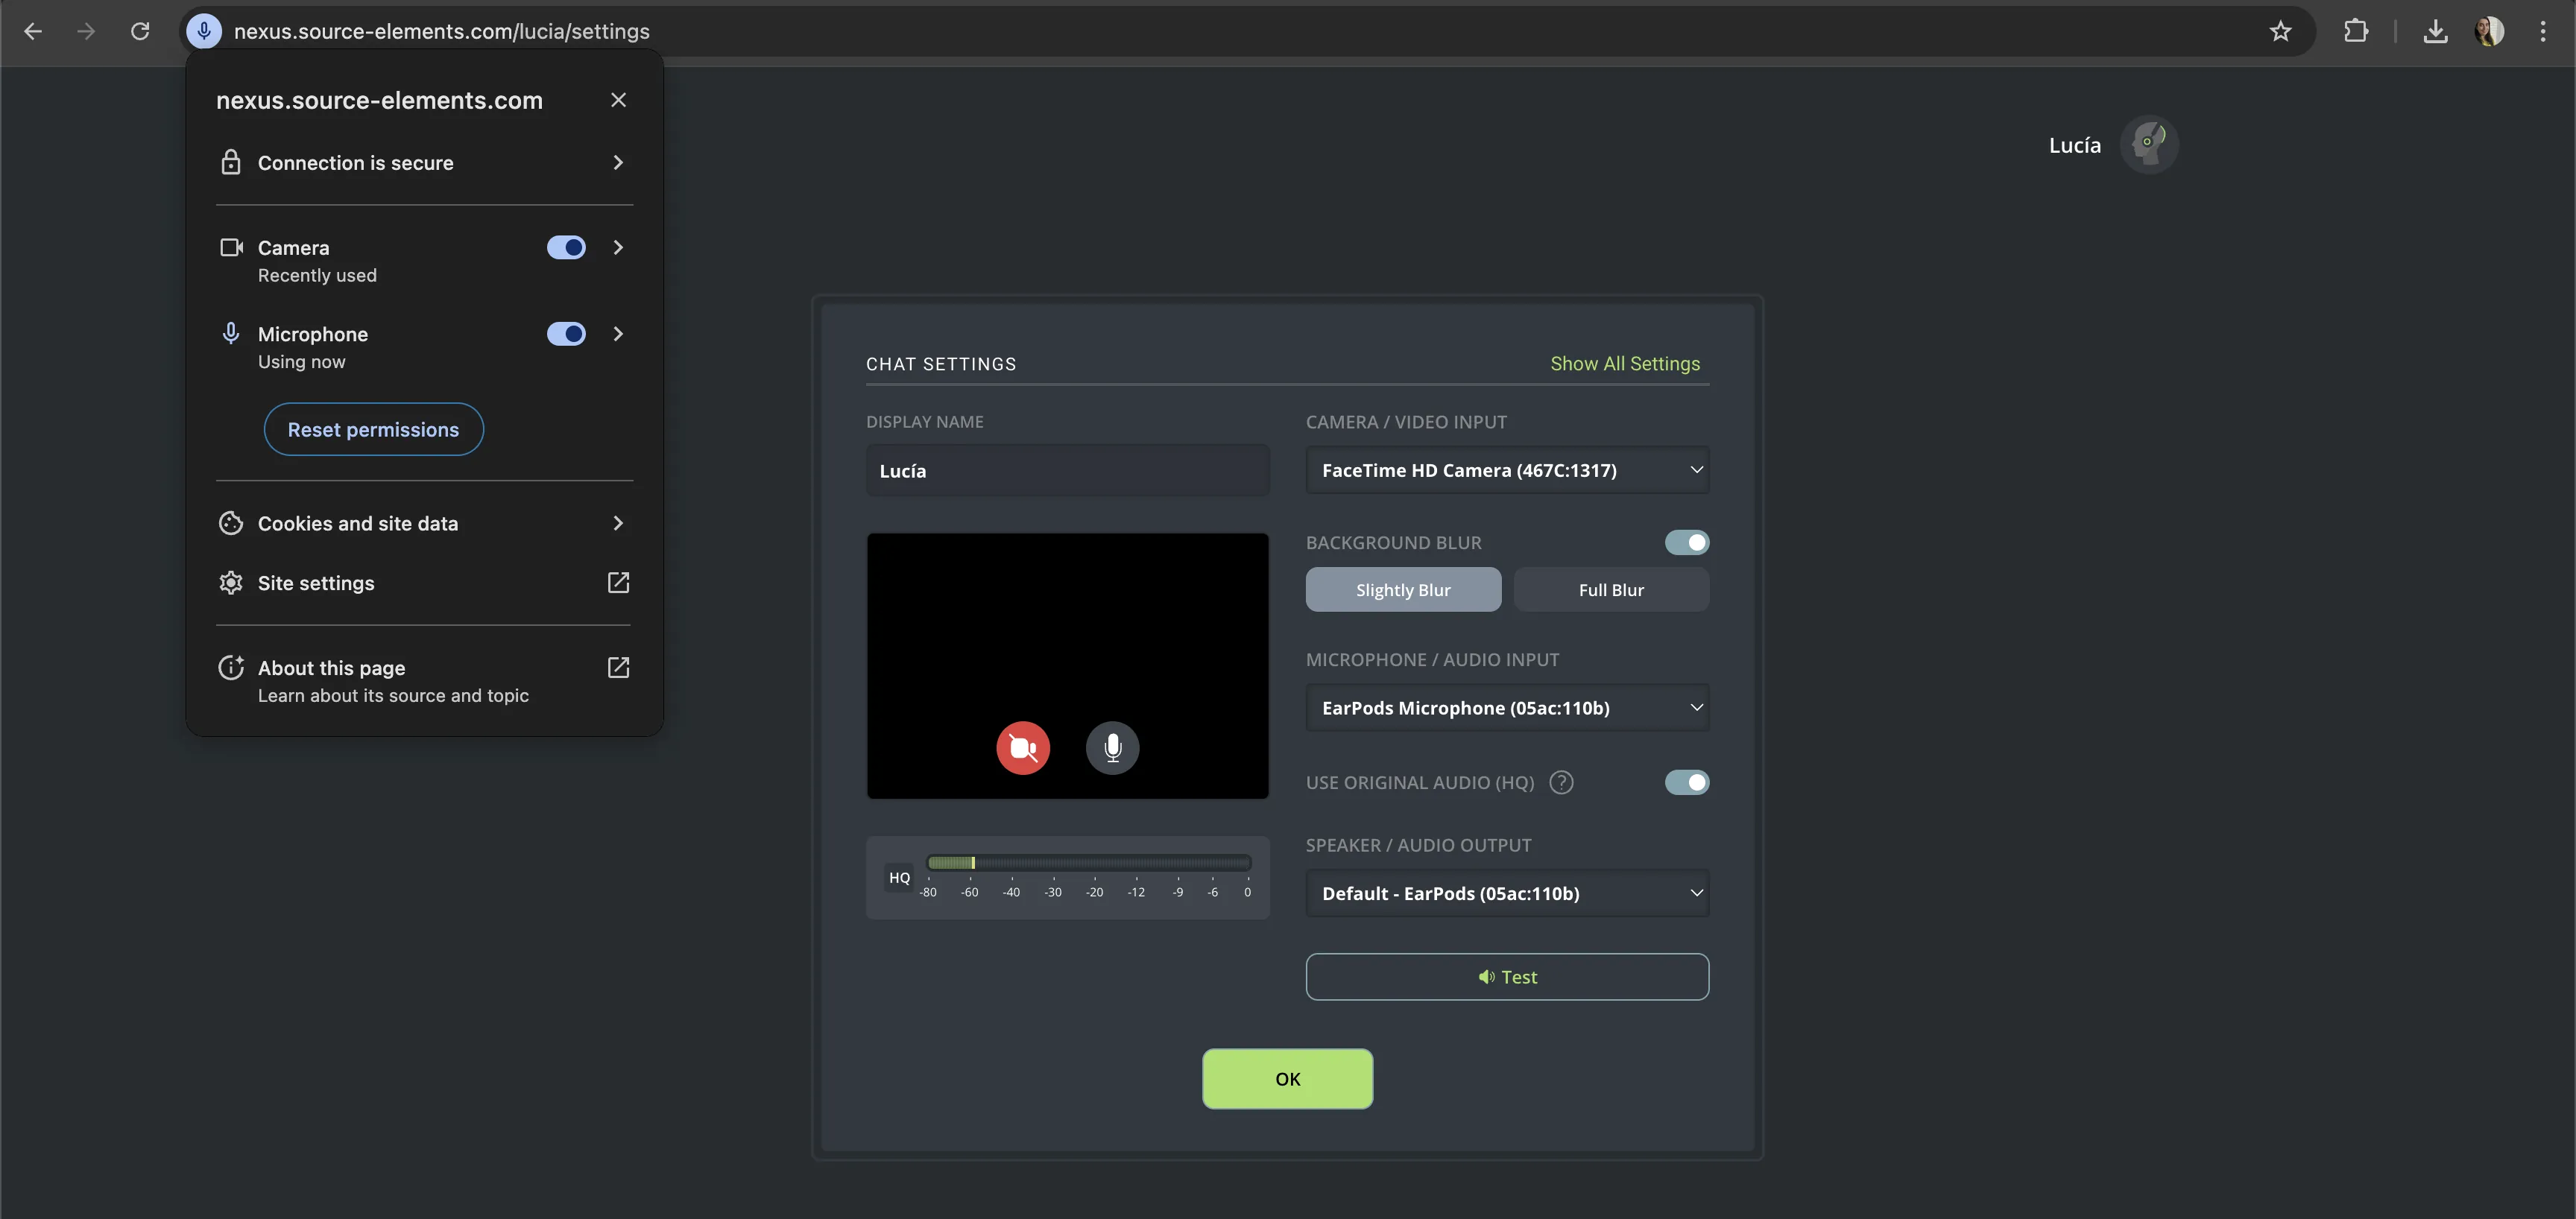Screen dimensions: 2576x1219
Task: Toggle Microphone permission switch
Action: pos(566,334)
